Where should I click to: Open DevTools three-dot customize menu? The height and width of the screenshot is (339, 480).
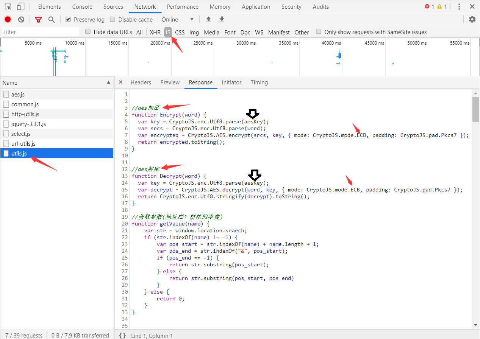tap(459, 7)
